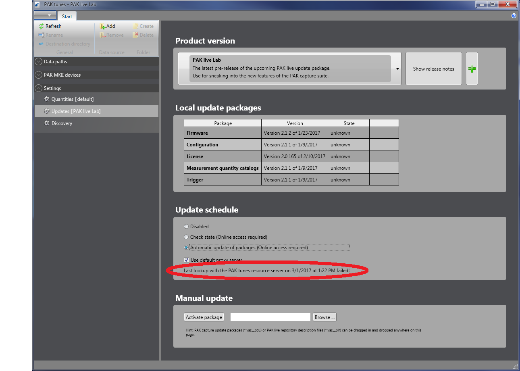
Task: Click Show release notes button
Action: point(433,69)
